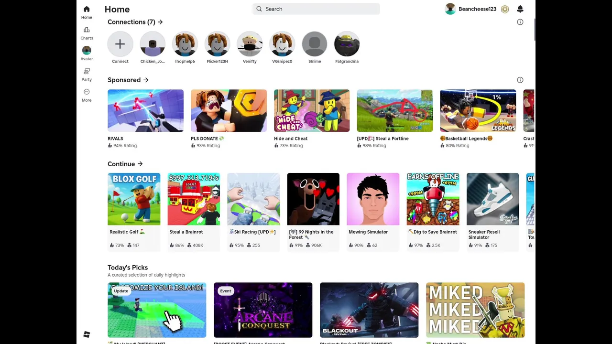Expand the Continue section arrow
The image size is (612, 344).
click(140, 164)
